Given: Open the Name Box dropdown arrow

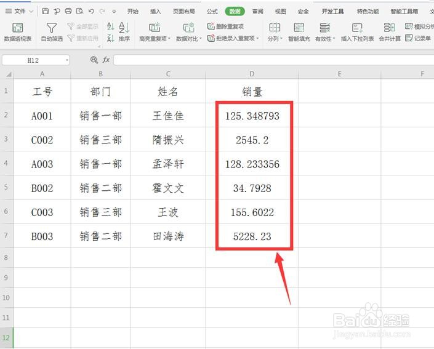Looking at the screenshot, I should (66, 60).
